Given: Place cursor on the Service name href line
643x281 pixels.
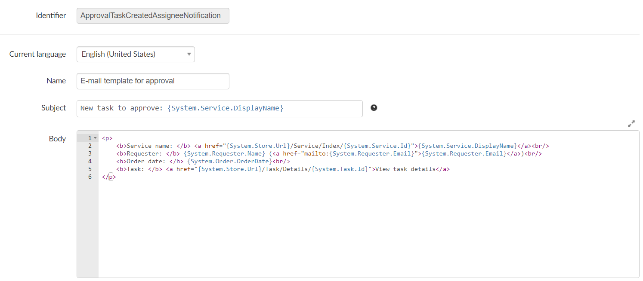Looking at the screenshot, I should (x=258, y=146).
